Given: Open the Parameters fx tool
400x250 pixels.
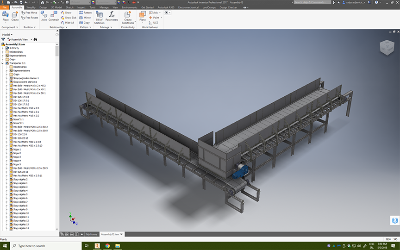Looking at the screenshot, I should pos(112,15).
